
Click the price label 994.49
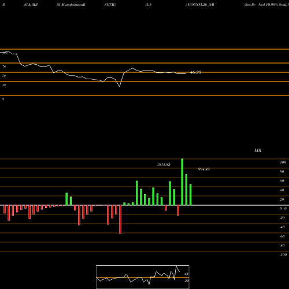pyautogui.click(x=204, y=169)
